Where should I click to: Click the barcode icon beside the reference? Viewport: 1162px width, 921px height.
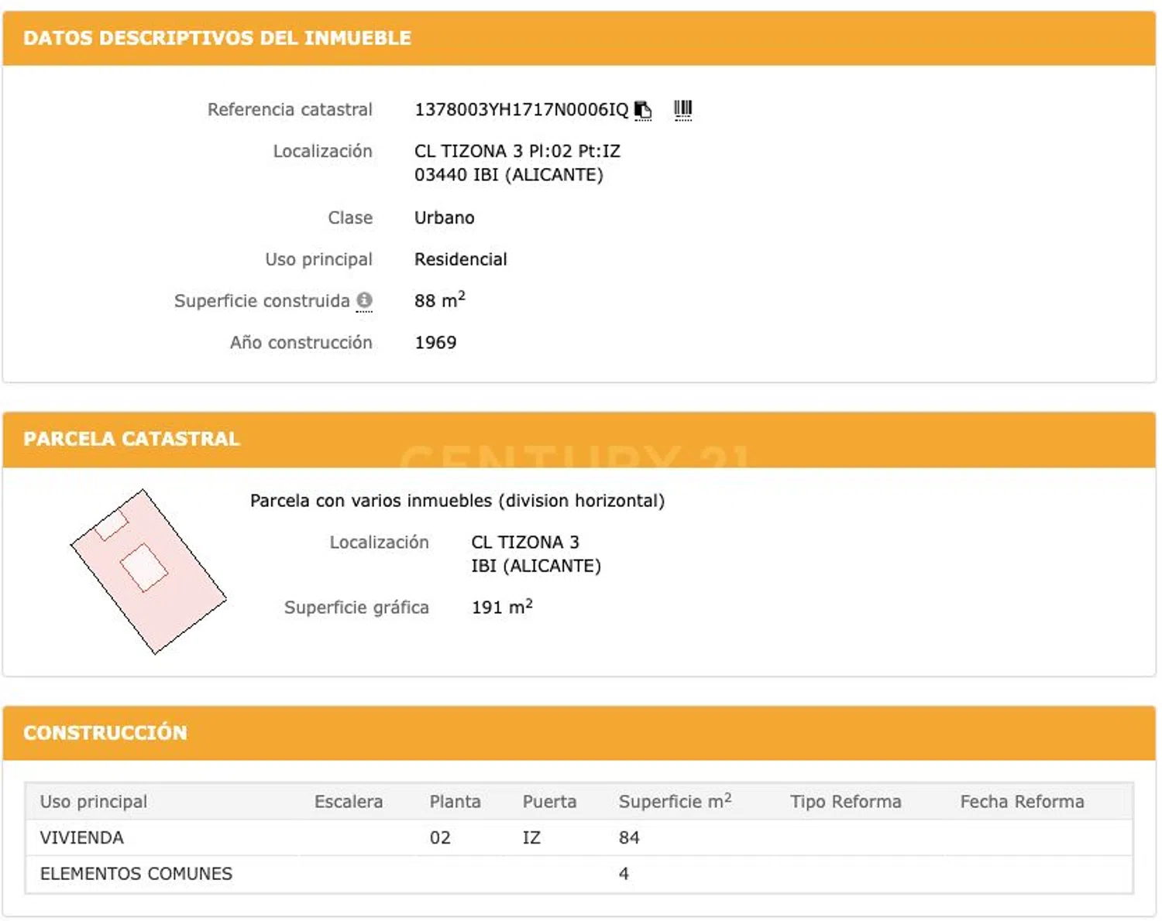click(682, 110)
